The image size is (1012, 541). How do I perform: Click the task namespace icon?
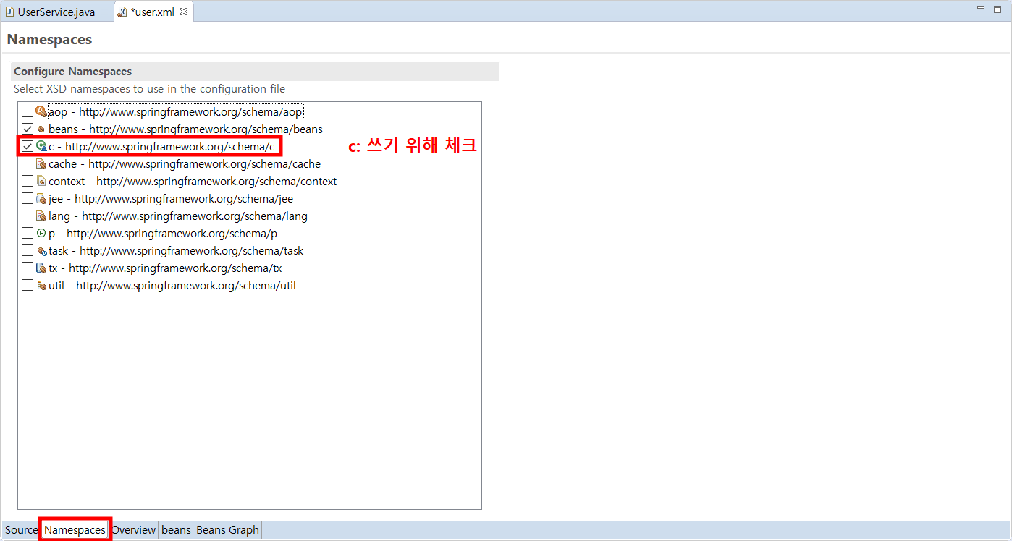(x=41, y=251)
